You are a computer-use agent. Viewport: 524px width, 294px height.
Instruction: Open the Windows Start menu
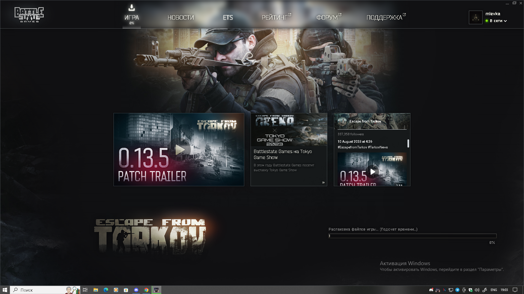pyautogui.click(x=5, y=290)
